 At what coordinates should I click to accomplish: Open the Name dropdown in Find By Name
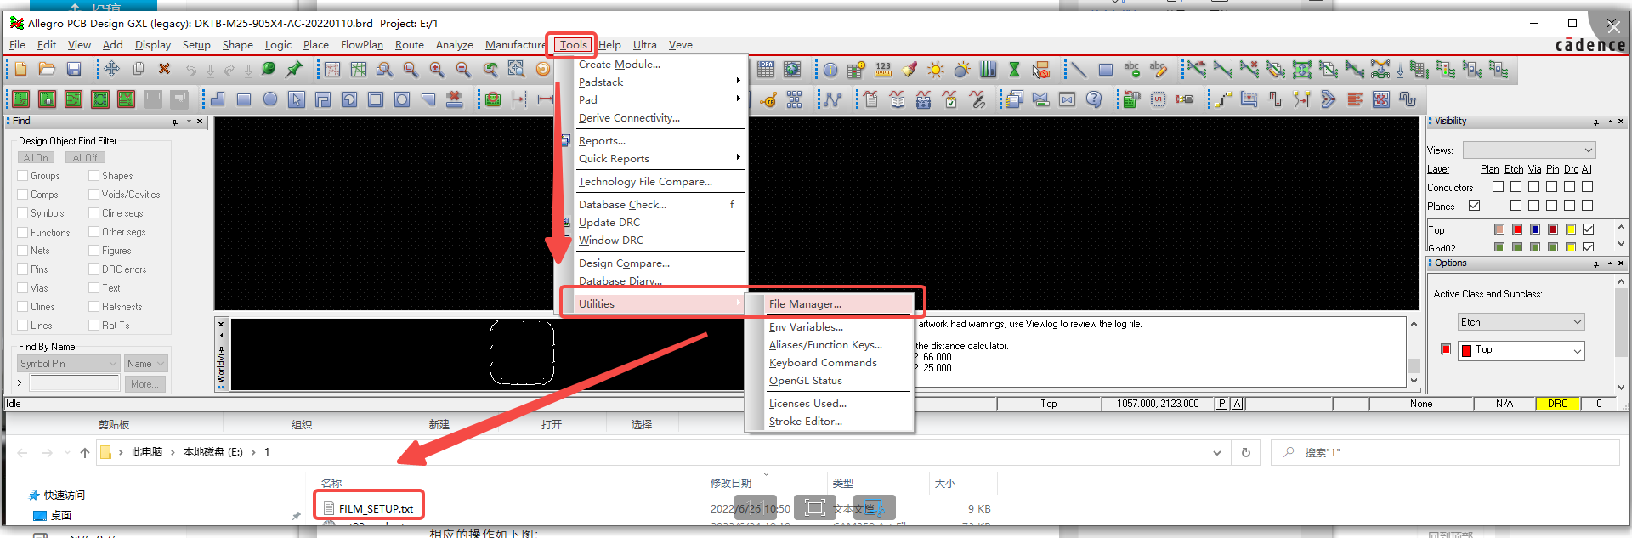click(x=146, y=364)
